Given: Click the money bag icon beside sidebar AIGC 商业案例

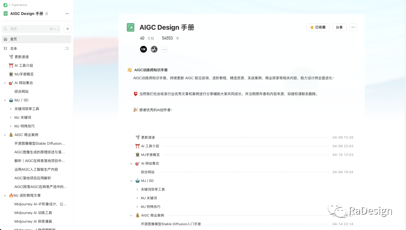Looking at the screenshot, I should pos(11,135).
